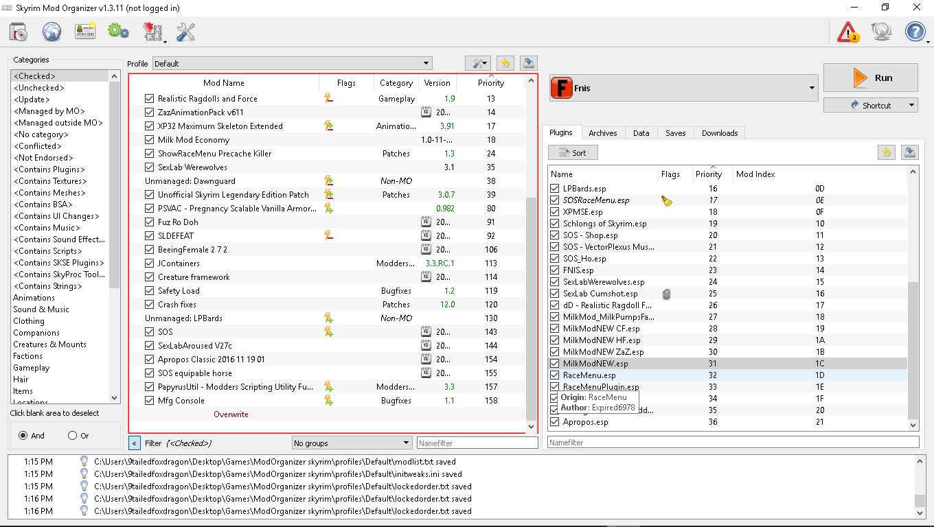Sort mods by Mod Name column header

pos(224,83)
